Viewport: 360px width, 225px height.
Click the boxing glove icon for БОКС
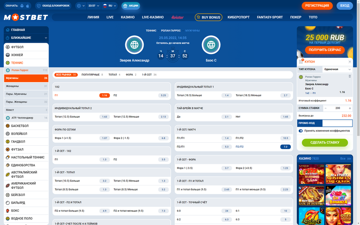coord(8,211)
